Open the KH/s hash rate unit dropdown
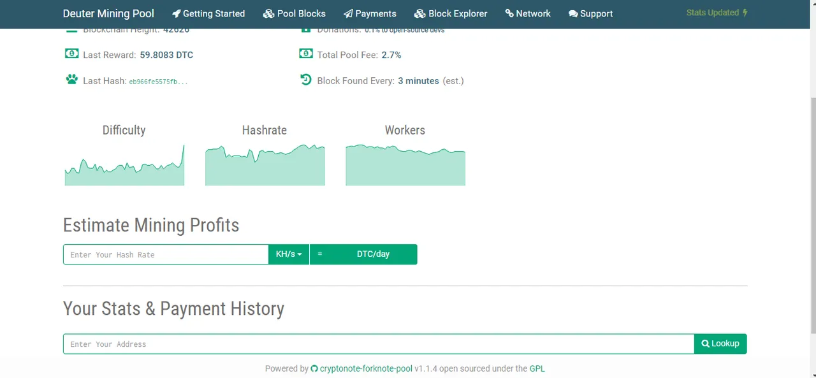The height and width of the screenshot is (378, 816). 289,254
